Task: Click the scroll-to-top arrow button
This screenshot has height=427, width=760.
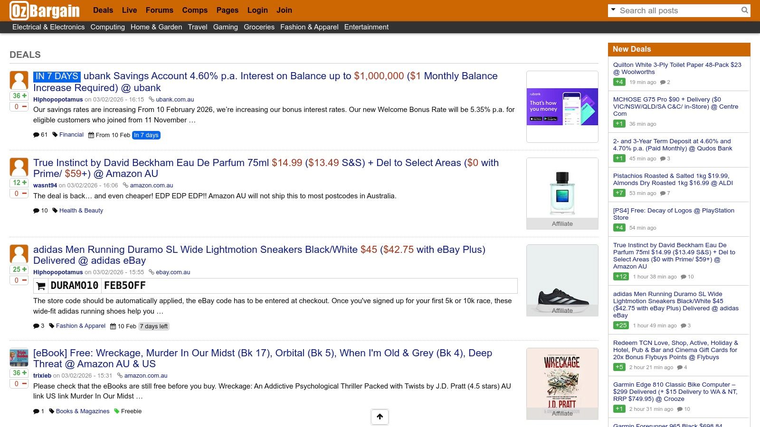Action: click(380, 417)
